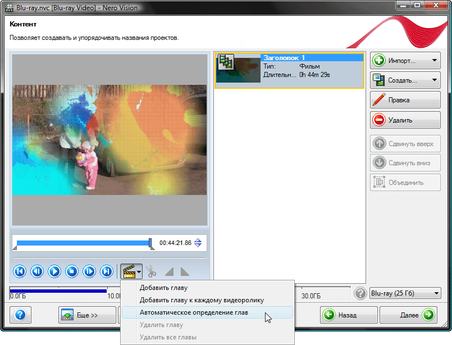Click the 'Правка' edit button
Image resolution: width=452 pixels, height=345 pixels.
405,100
